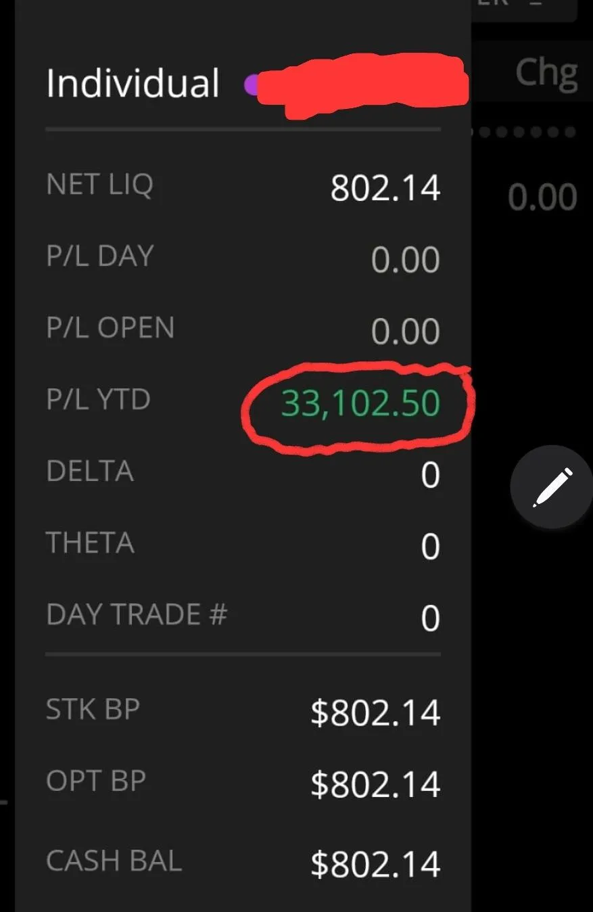
Task: Tap the CASH BAL label
Action: (x=114, y=861)
